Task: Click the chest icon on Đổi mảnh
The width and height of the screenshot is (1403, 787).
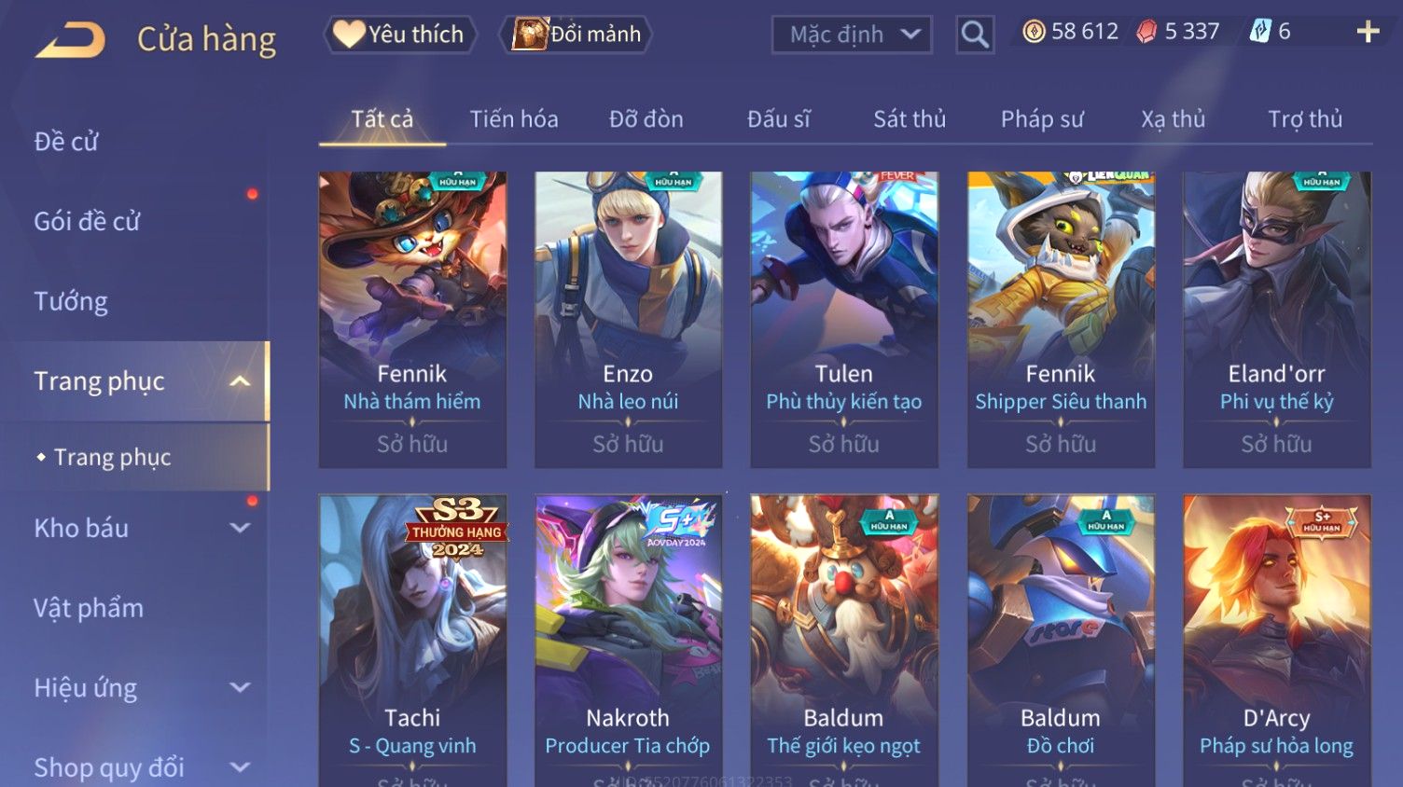Action: [x=529, y=35]
